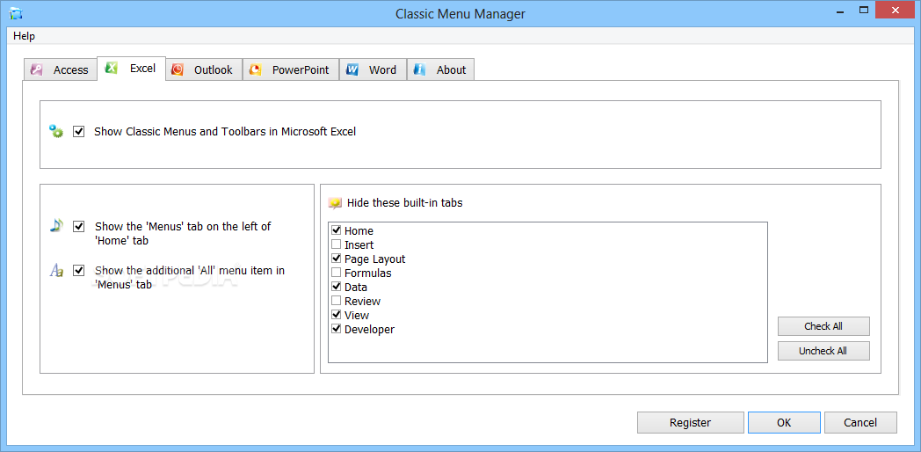Click the Cancel button
This screenshot has width=921, height=452.
(x=860, y=423)
